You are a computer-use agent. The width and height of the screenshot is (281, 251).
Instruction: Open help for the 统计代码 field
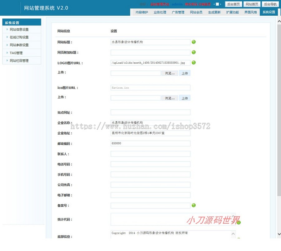(x=239, y=223)
